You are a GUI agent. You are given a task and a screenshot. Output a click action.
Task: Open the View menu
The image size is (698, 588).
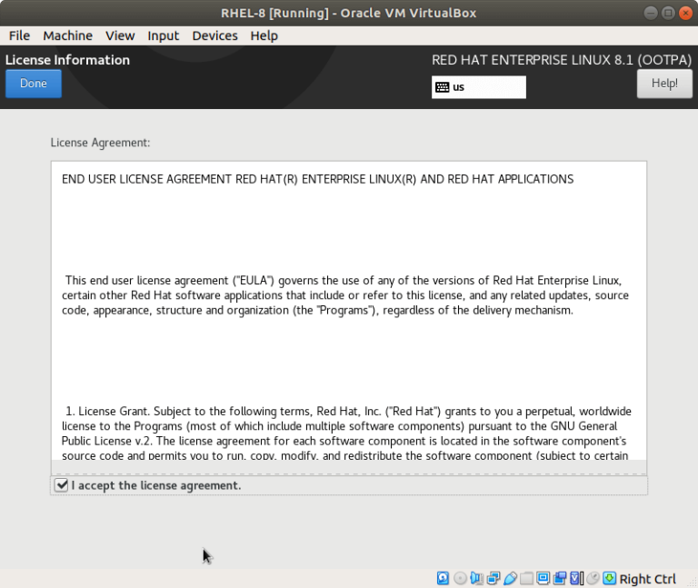(120, 35)
